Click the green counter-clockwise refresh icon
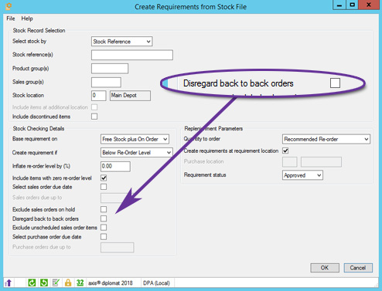The width and height of the screenshot is (382, 291). point(44,283)
